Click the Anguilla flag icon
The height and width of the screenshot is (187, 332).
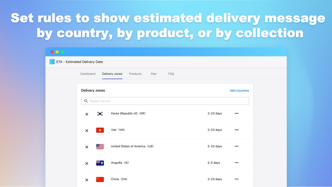click(100, 163)
